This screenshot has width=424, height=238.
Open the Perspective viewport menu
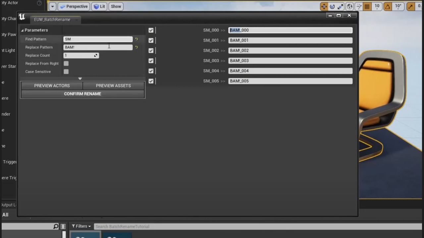click(74, 6)
